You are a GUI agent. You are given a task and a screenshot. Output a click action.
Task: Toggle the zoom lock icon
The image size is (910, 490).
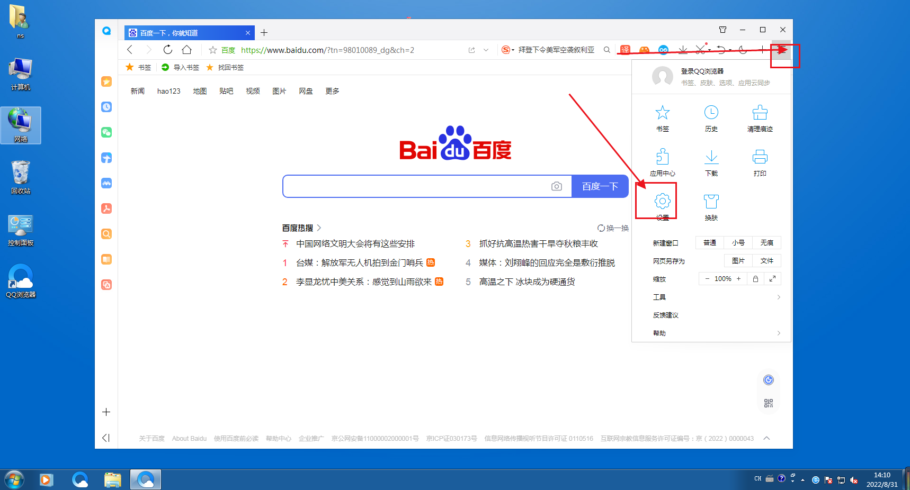pyautogui.click(x=755, y=279)
